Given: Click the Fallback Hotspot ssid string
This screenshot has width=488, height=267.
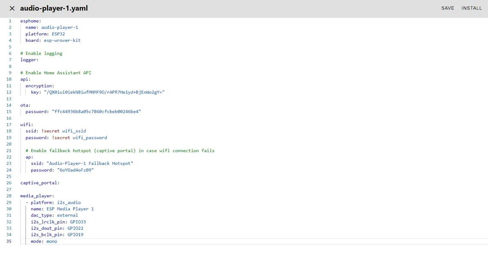Looking at the screenshot, I should [x=90, y=164].
